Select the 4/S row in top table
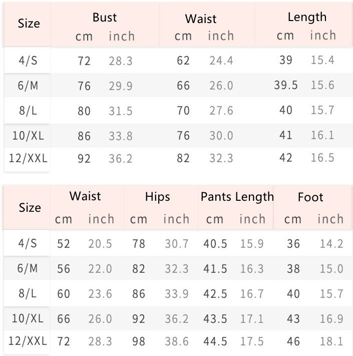The image size is (353, 356). tap(178, 61)
